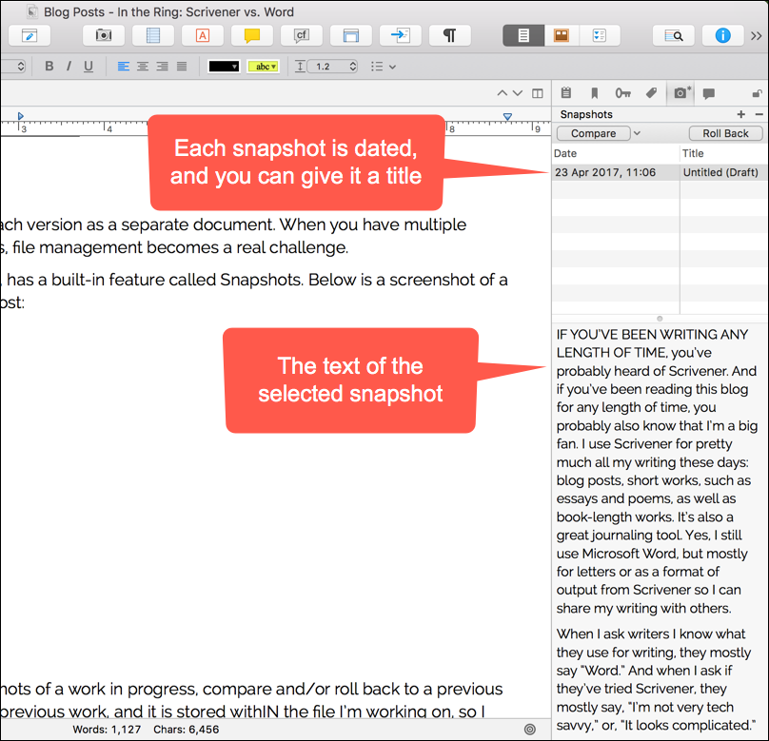Click the red letter A text icon
Screen dimensions: 769x741
[x=203, y=35]
